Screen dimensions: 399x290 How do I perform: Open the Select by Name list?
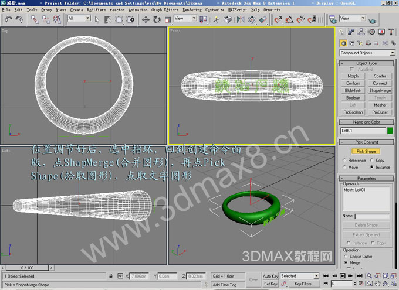pyautogui.click(x=107, y=19)
